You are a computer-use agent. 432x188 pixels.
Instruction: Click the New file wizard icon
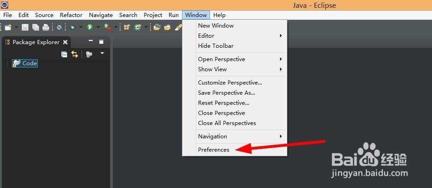coord(8,27)
